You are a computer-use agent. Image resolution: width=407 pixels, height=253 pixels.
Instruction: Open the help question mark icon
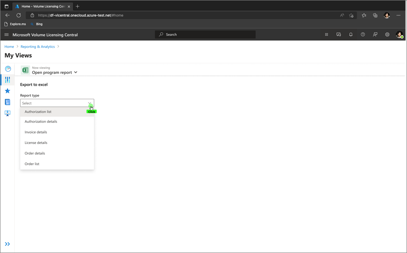pyautogui.click(x=363, y=34)
